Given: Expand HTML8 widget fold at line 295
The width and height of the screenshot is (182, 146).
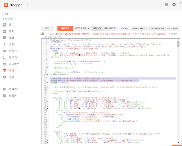Looking at the screenshot, I should [x=48, y=104].
